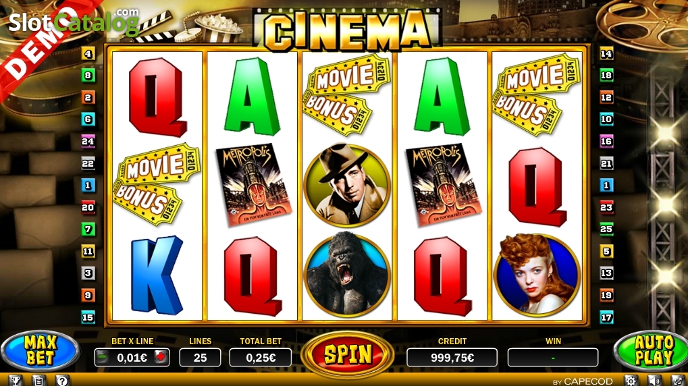Viewport: 688px width, 386px height.
Task: Toggle fullscreen mode icon
Action: coord(677,381)
